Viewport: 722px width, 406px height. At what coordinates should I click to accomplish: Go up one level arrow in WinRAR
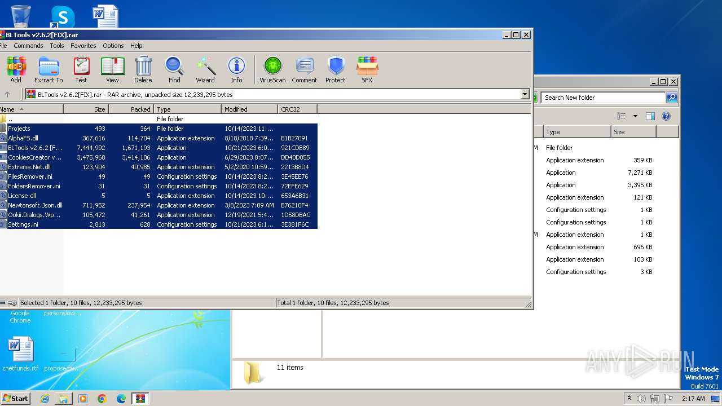7,95
